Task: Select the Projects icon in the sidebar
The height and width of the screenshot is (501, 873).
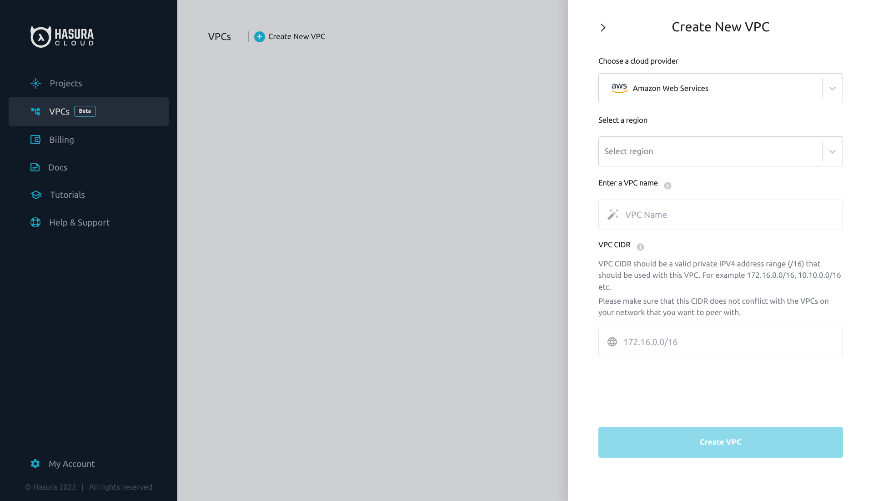Action: click(35, 83)
